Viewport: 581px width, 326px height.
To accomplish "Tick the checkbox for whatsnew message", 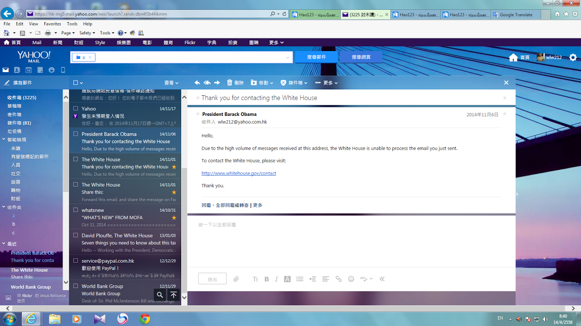I will 76,210.
